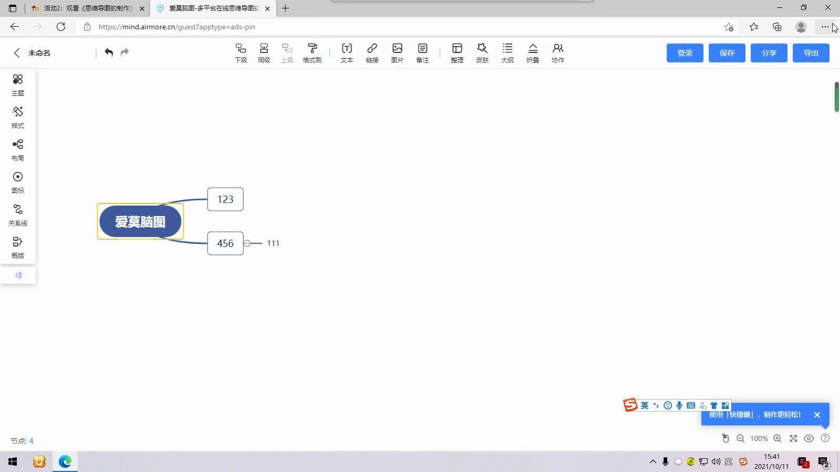The width and height of the screenshot is (840, 472).
Task: Select the 爱莫脑图 central node
Action: click(x=140, y=222)
